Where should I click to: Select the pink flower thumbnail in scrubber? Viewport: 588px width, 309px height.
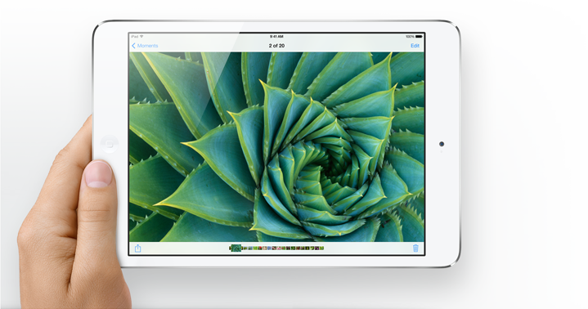point(279,248)
